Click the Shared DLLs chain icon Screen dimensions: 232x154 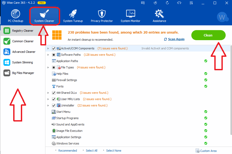tap(59, 93)
